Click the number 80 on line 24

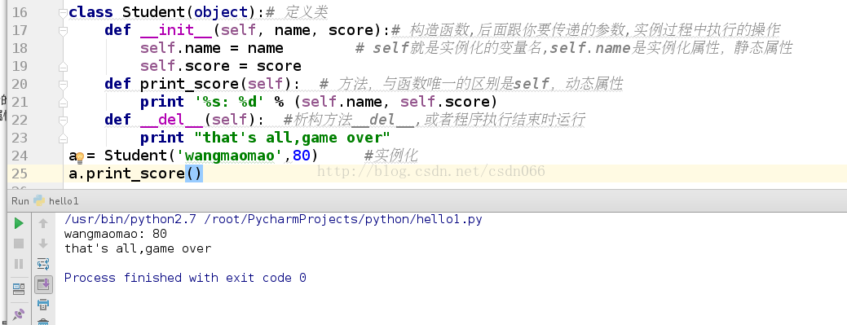[301, 156]
